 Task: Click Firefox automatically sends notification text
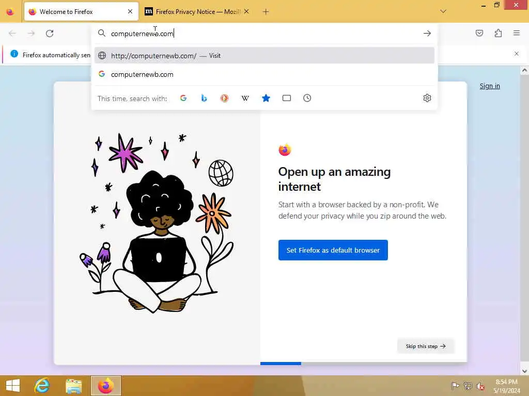(56, 55)
